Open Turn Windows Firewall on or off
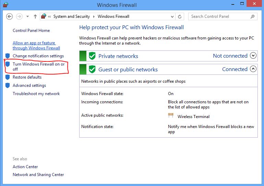264x186 pixels. [38, 67]
